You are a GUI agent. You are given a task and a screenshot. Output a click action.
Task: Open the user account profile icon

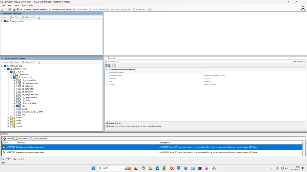tap(303, 8)
